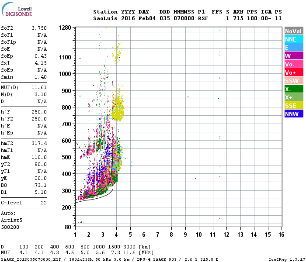This screenshot has width=306, height=262.
Task: Click the SAA0K_2016035070000.RSF filename
Action: click(31, 259)
